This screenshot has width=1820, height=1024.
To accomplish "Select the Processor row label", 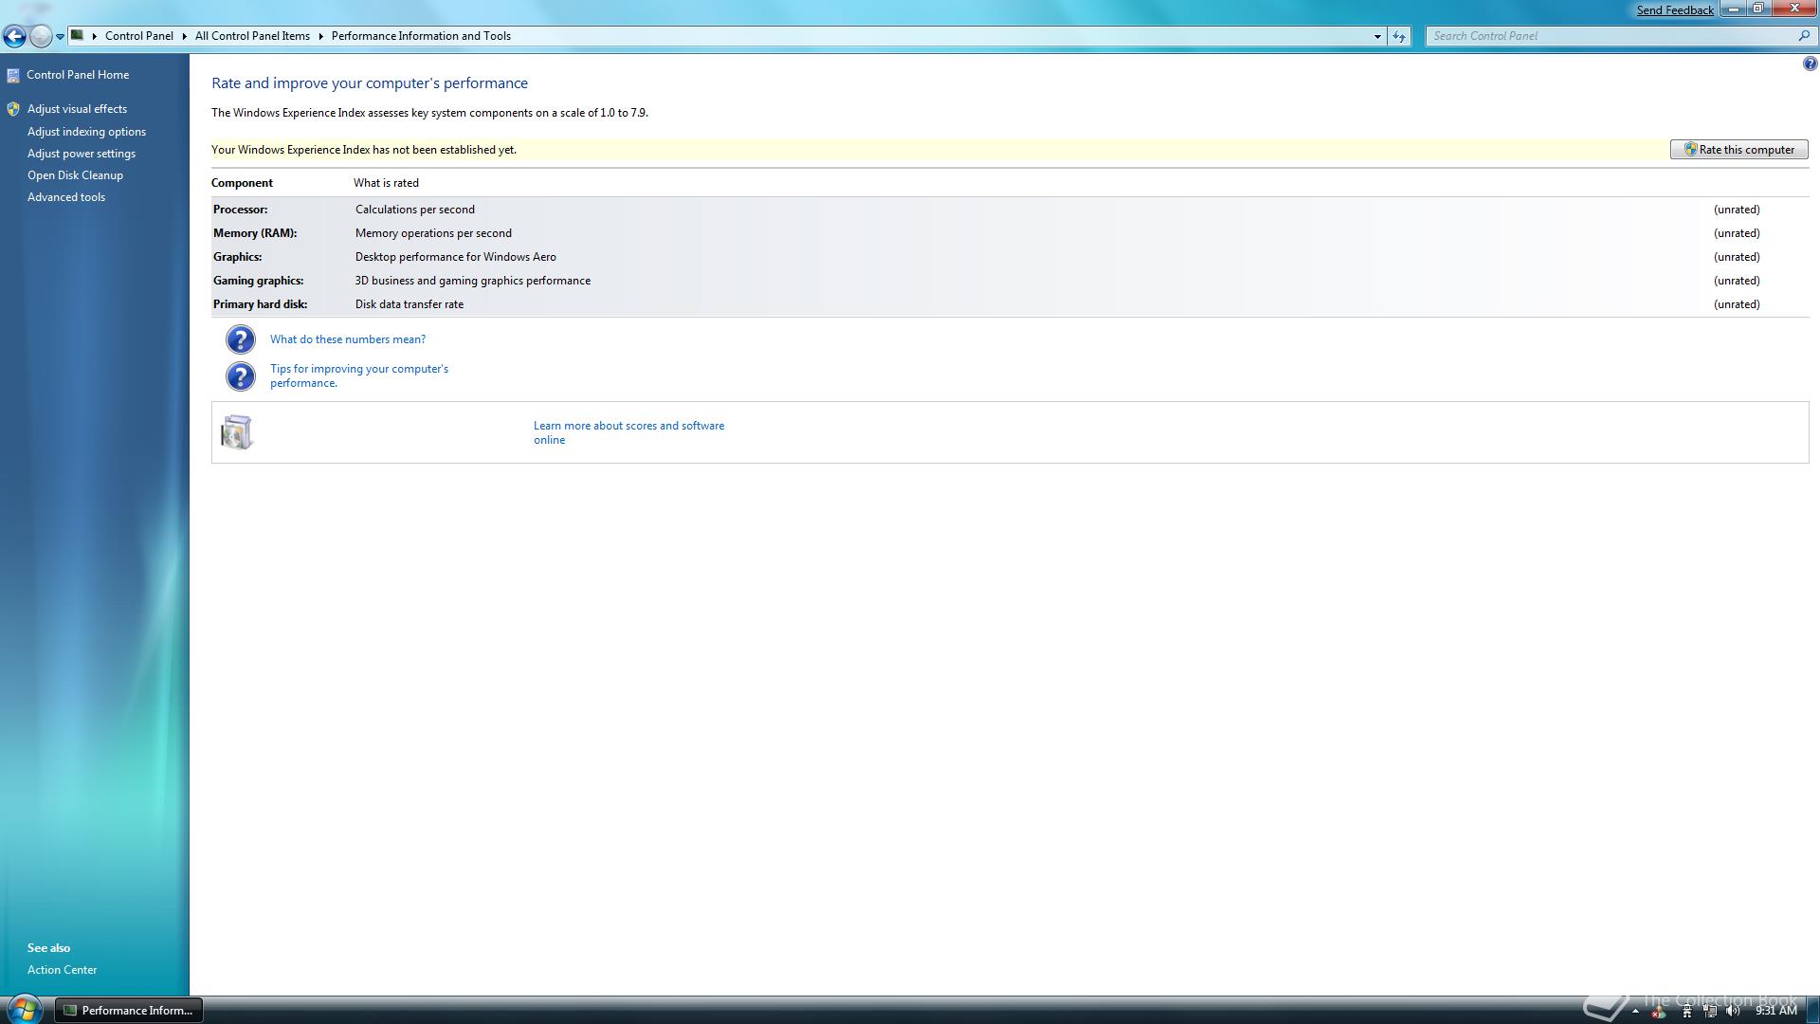I will click(x=241, y=210).
